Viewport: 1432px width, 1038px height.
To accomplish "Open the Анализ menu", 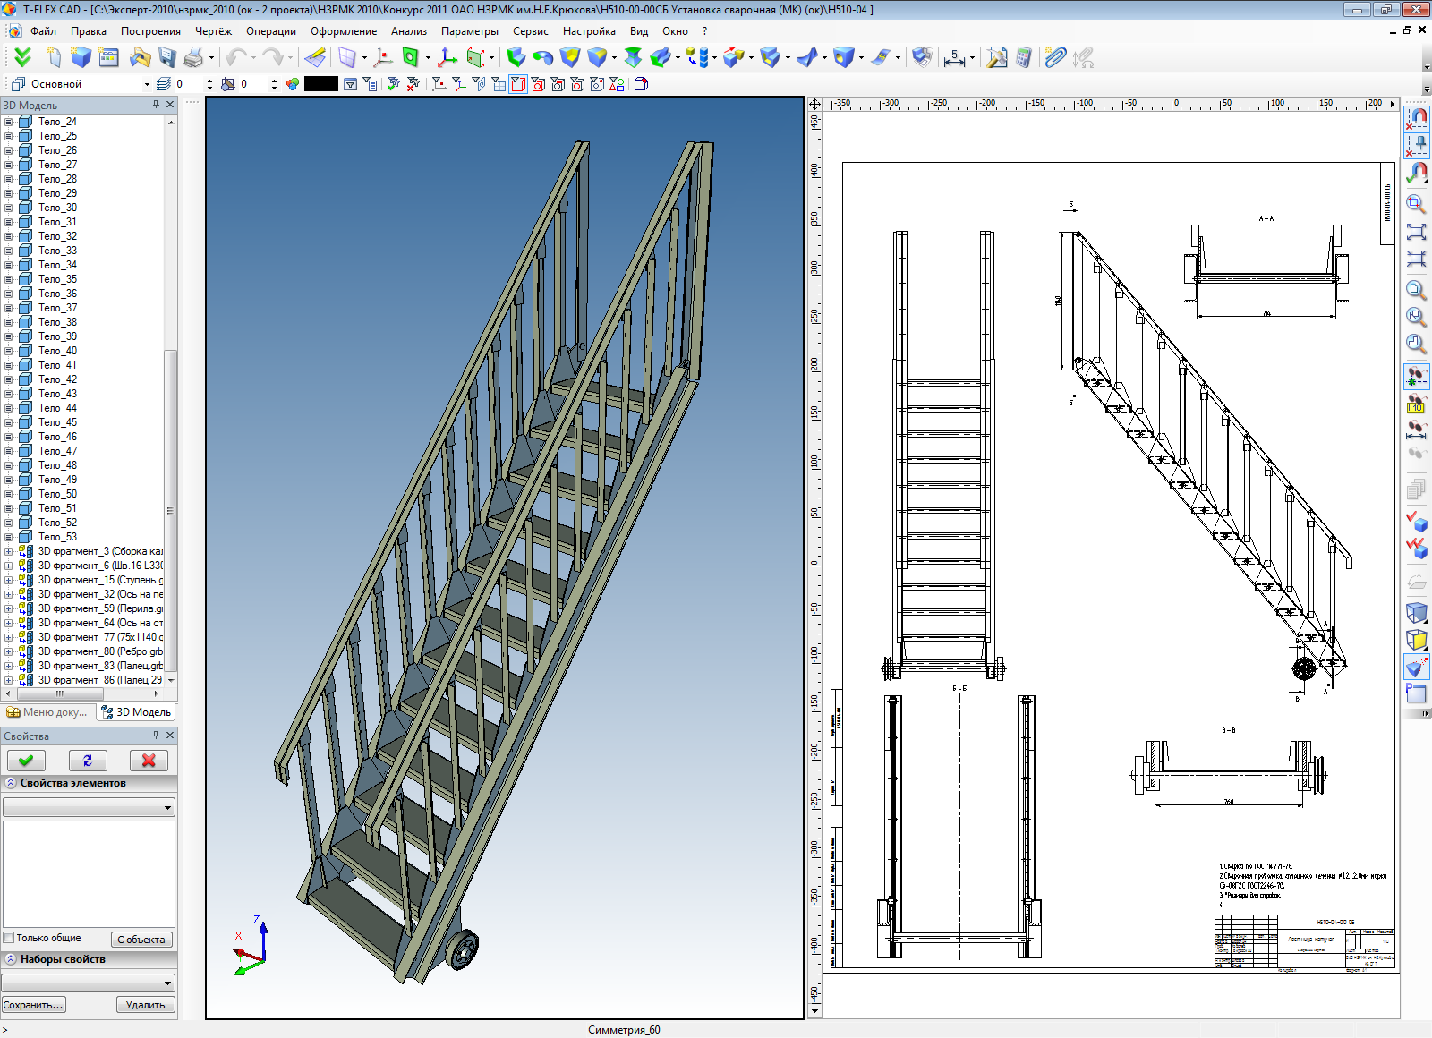I will tap(408, 31).
